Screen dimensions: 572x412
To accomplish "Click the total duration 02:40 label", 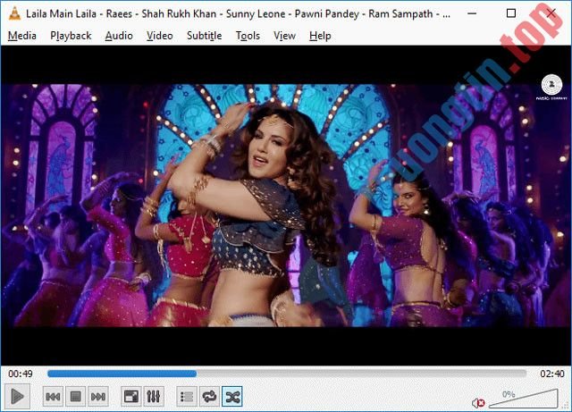I will tap(552, 374).
